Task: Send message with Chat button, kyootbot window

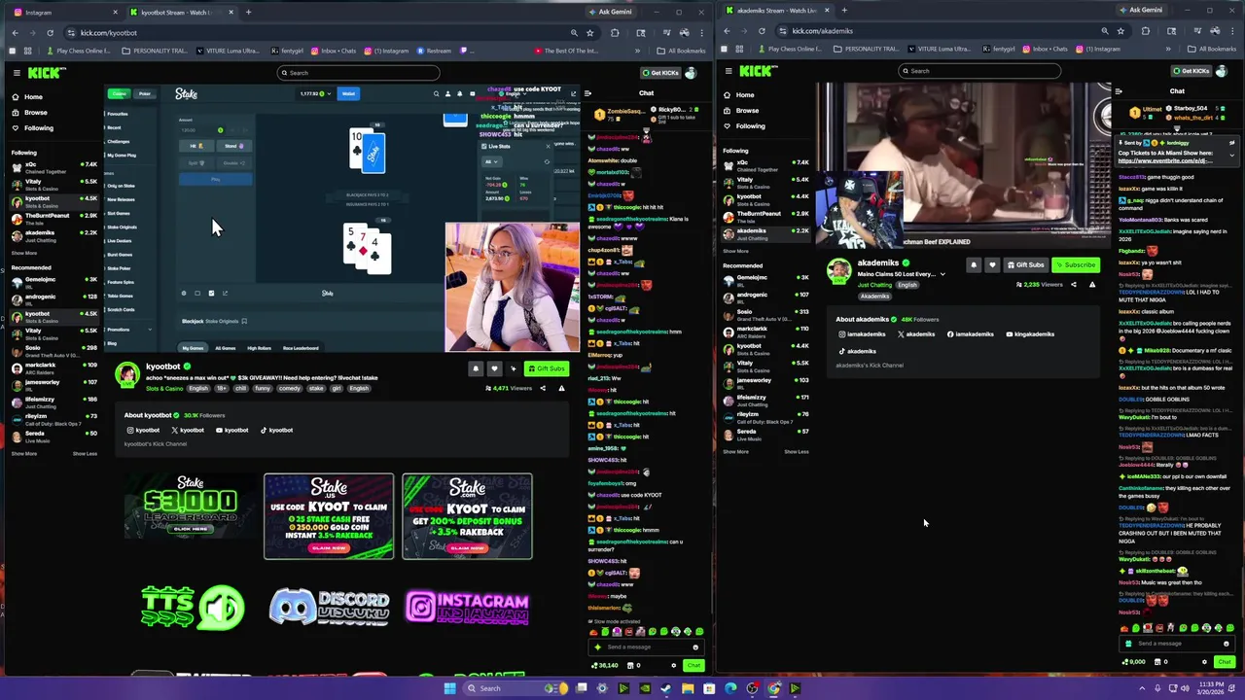Action: [x=693, y=666]
